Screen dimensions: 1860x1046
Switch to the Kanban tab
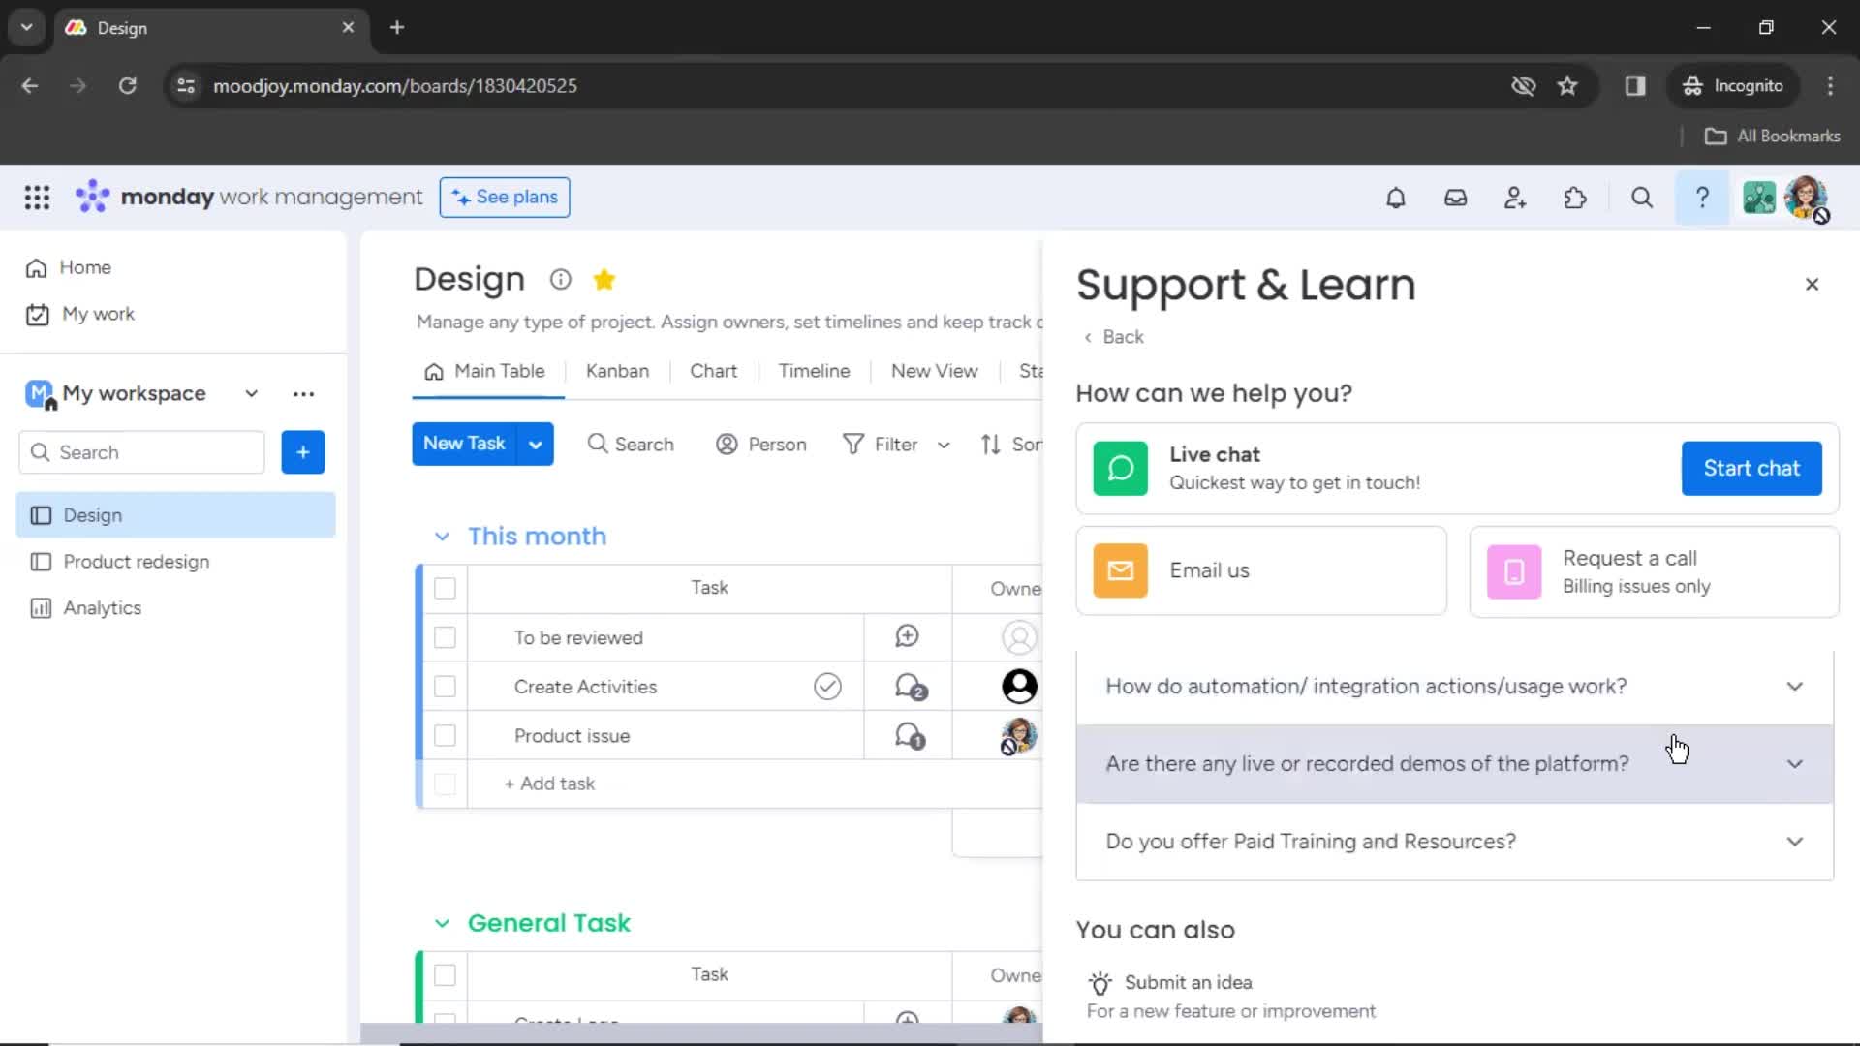pos(617,369)
